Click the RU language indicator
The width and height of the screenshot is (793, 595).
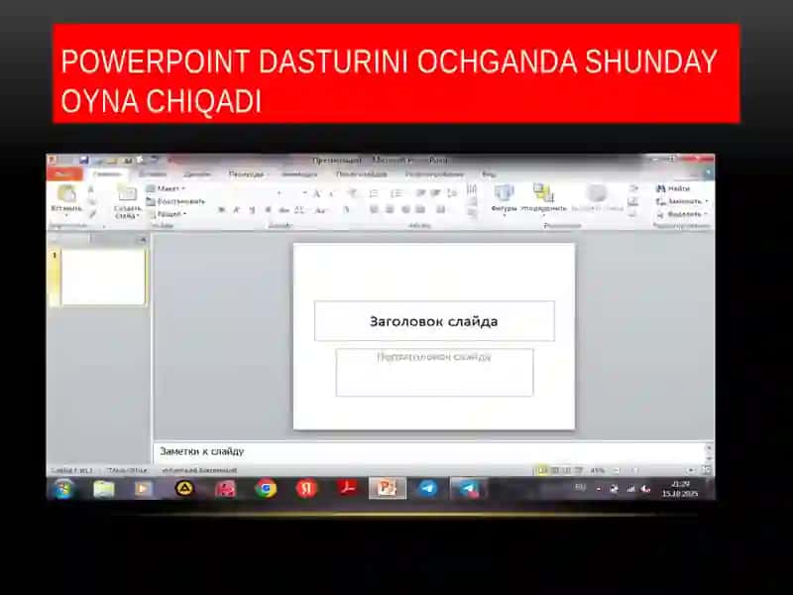pyautogui.click(x=581, y=487)
